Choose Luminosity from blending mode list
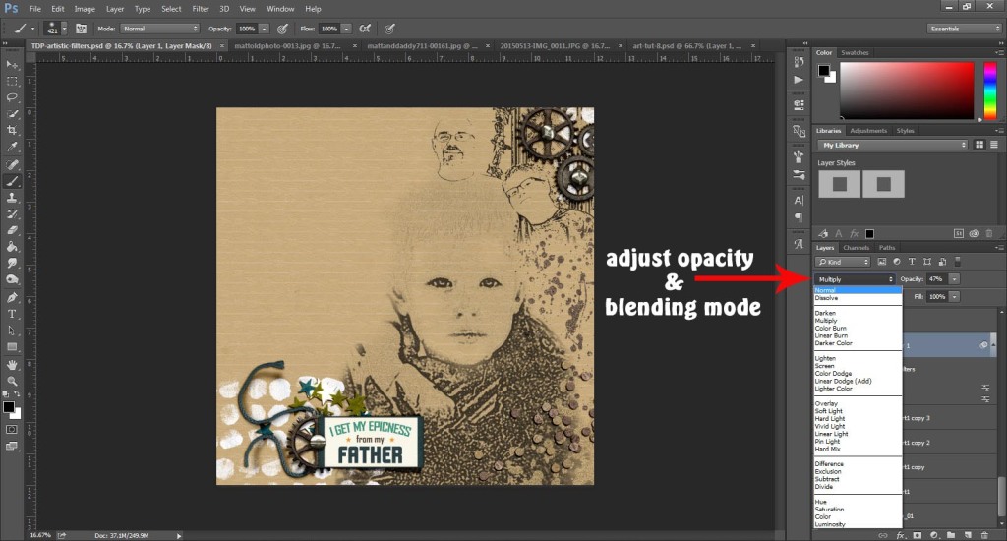This screenshot has height=541, width=1007. pyautogui.click(x=831, y=524)
